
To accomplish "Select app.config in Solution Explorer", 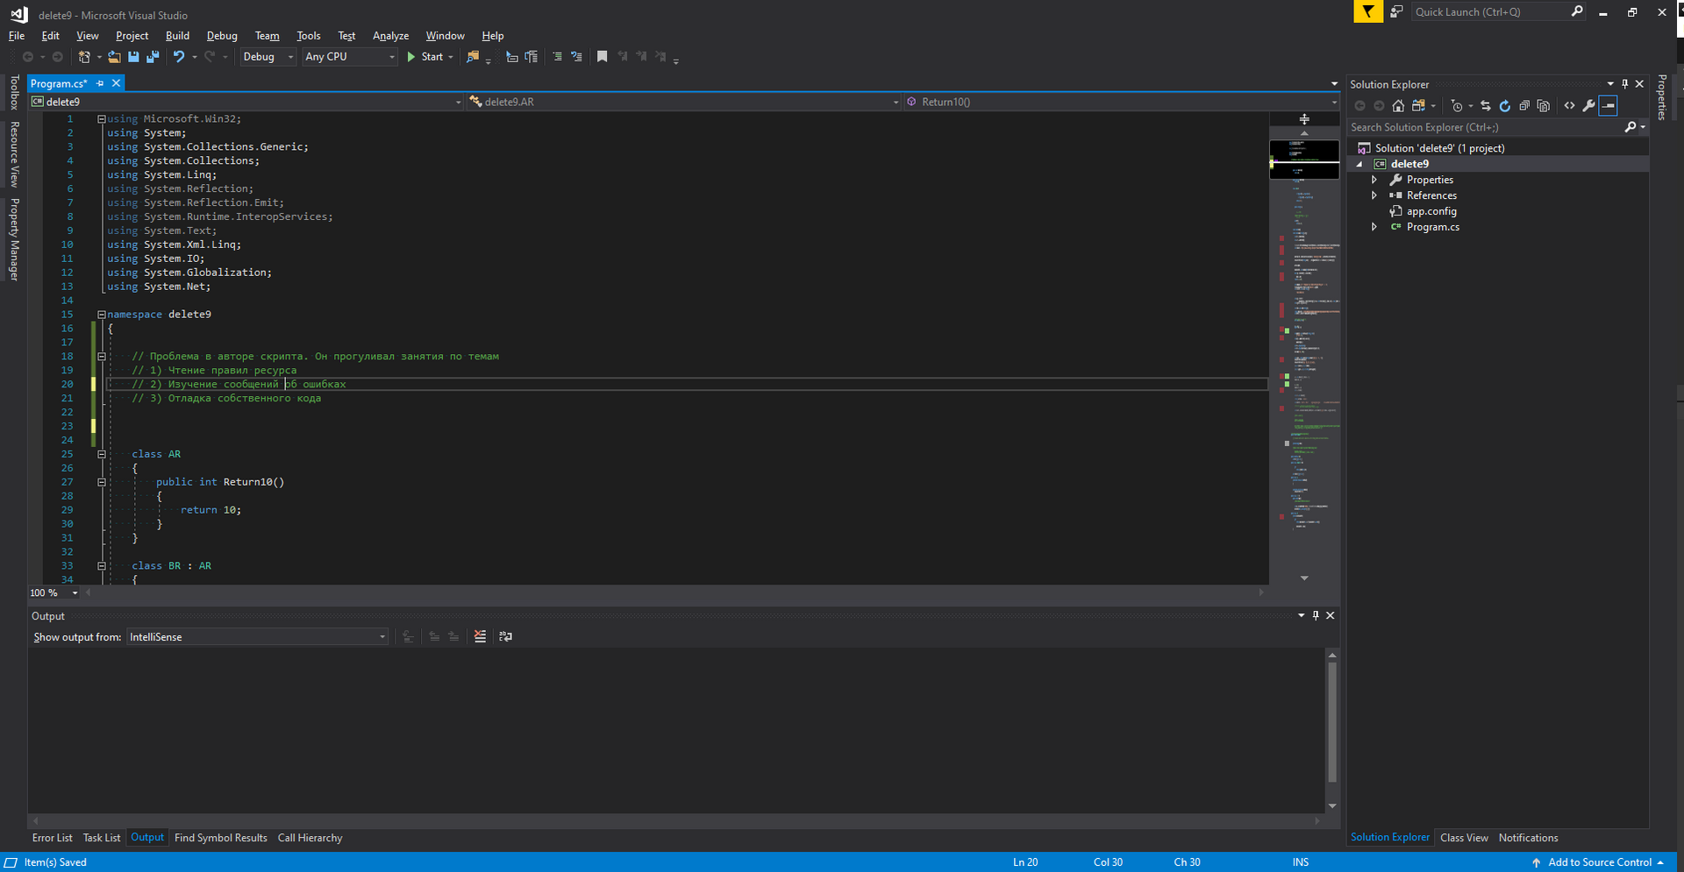I will pyautogui.click(x=1431, y=211).
